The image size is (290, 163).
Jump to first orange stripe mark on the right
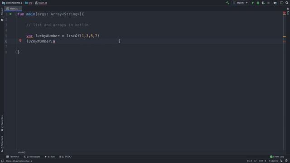[x=285, y=37]
